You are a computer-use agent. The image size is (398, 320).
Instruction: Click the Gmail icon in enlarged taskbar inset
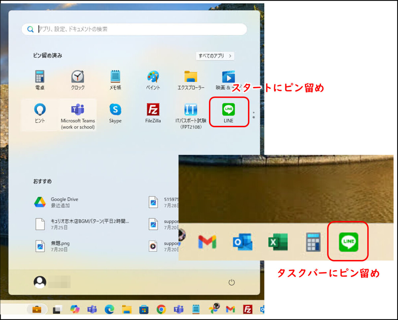point(207,242)
